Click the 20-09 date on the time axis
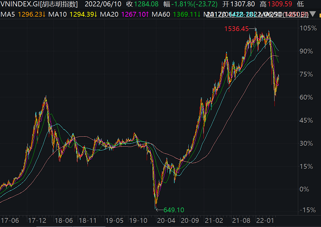 point(190,221)
